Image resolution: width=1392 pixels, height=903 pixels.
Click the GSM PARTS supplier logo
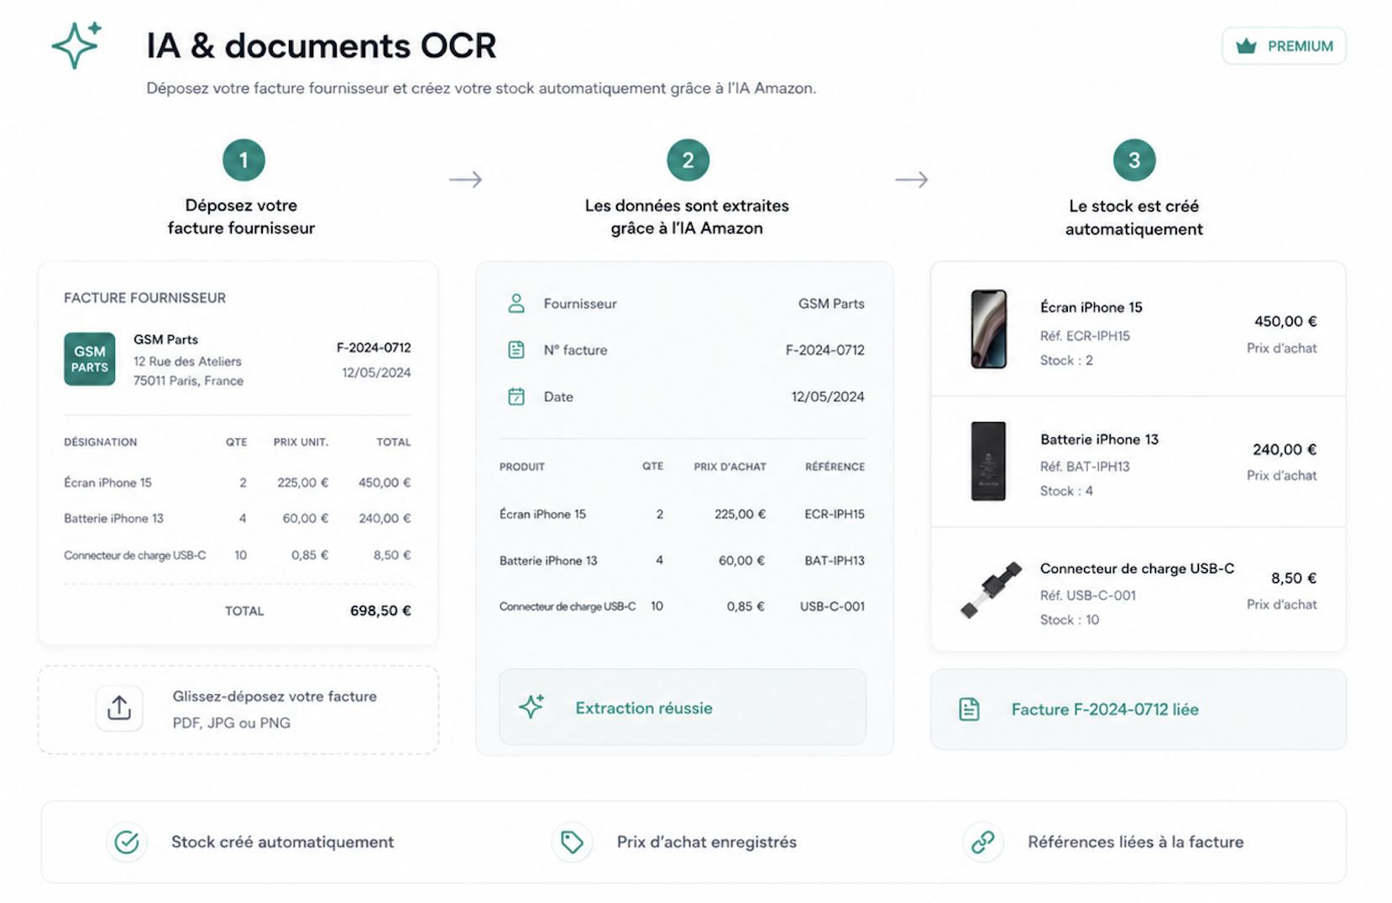[90, 359]
